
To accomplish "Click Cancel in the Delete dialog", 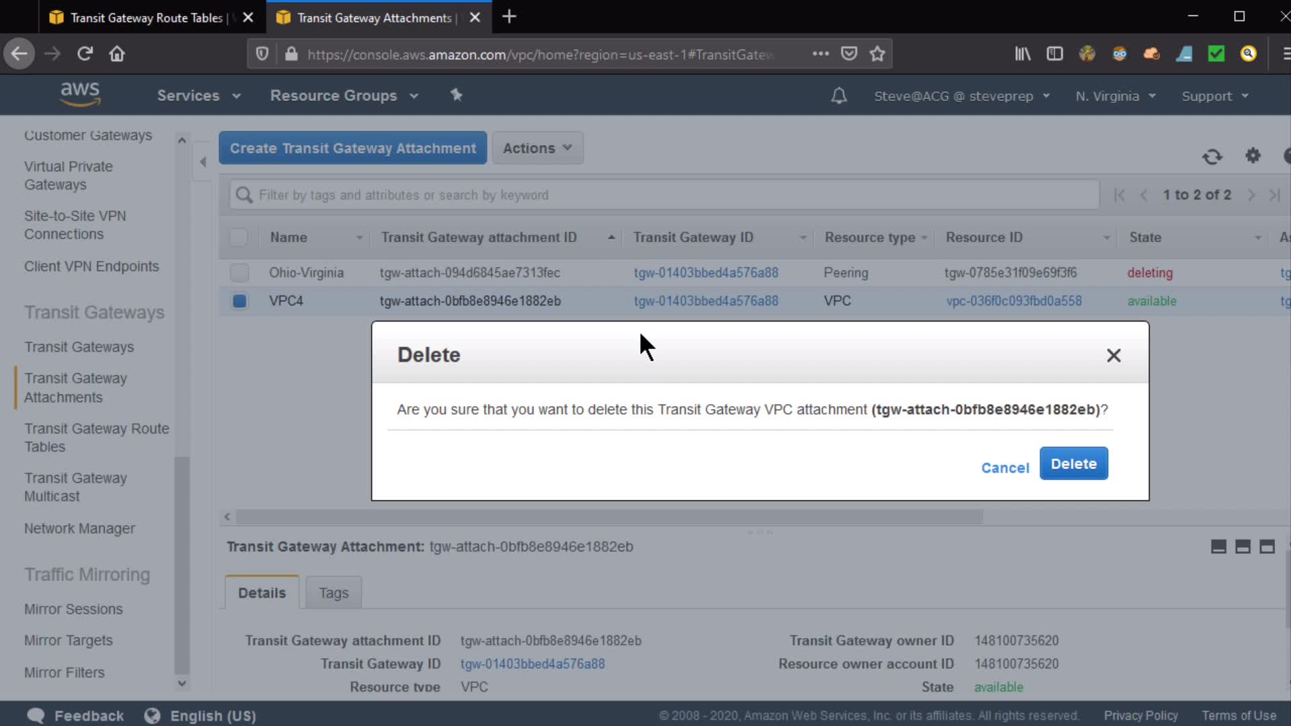I will point(1005,468).
